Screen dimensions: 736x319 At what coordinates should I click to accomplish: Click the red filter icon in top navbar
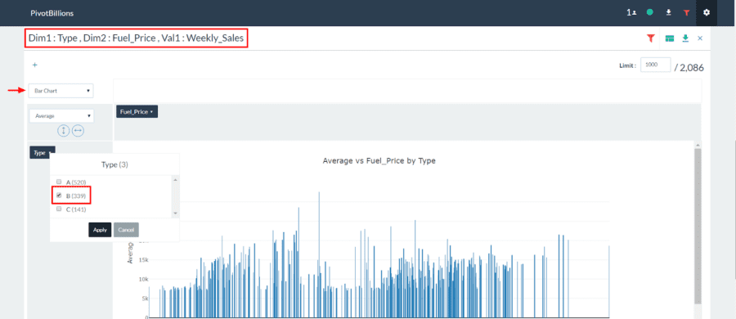pyautogui.click(x=687, y=13)
